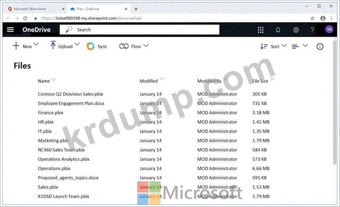Open Proposed_agents_topics.docx

[68, 178]
